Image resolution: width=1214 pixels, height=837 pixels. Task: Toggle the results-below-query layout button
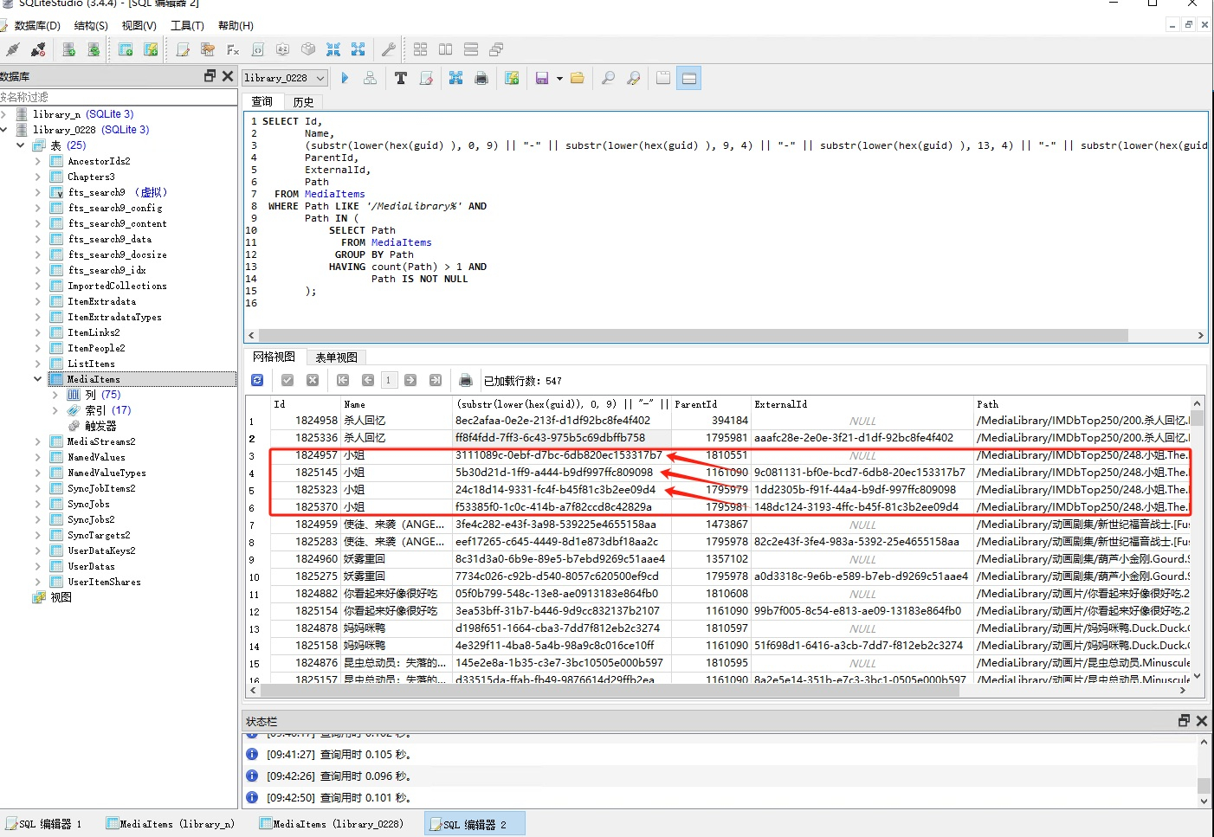coord(689,78)
